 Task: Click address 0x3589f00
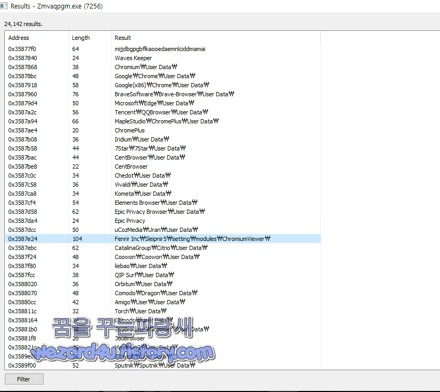click(x=22, y=365)
